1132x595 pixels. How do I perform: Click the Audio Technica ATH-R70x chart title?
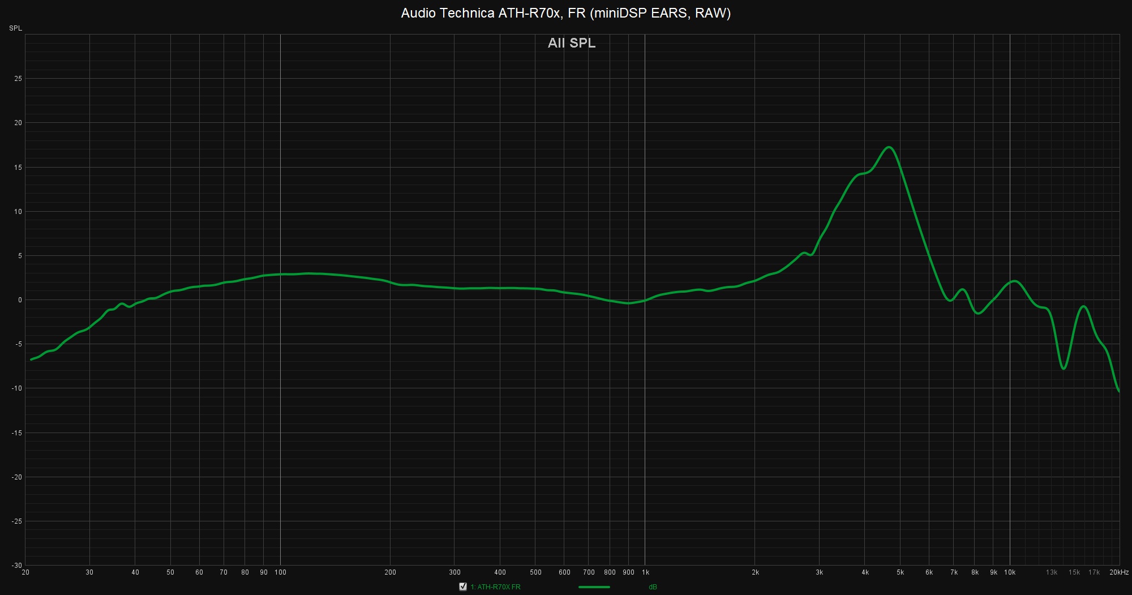565,13
